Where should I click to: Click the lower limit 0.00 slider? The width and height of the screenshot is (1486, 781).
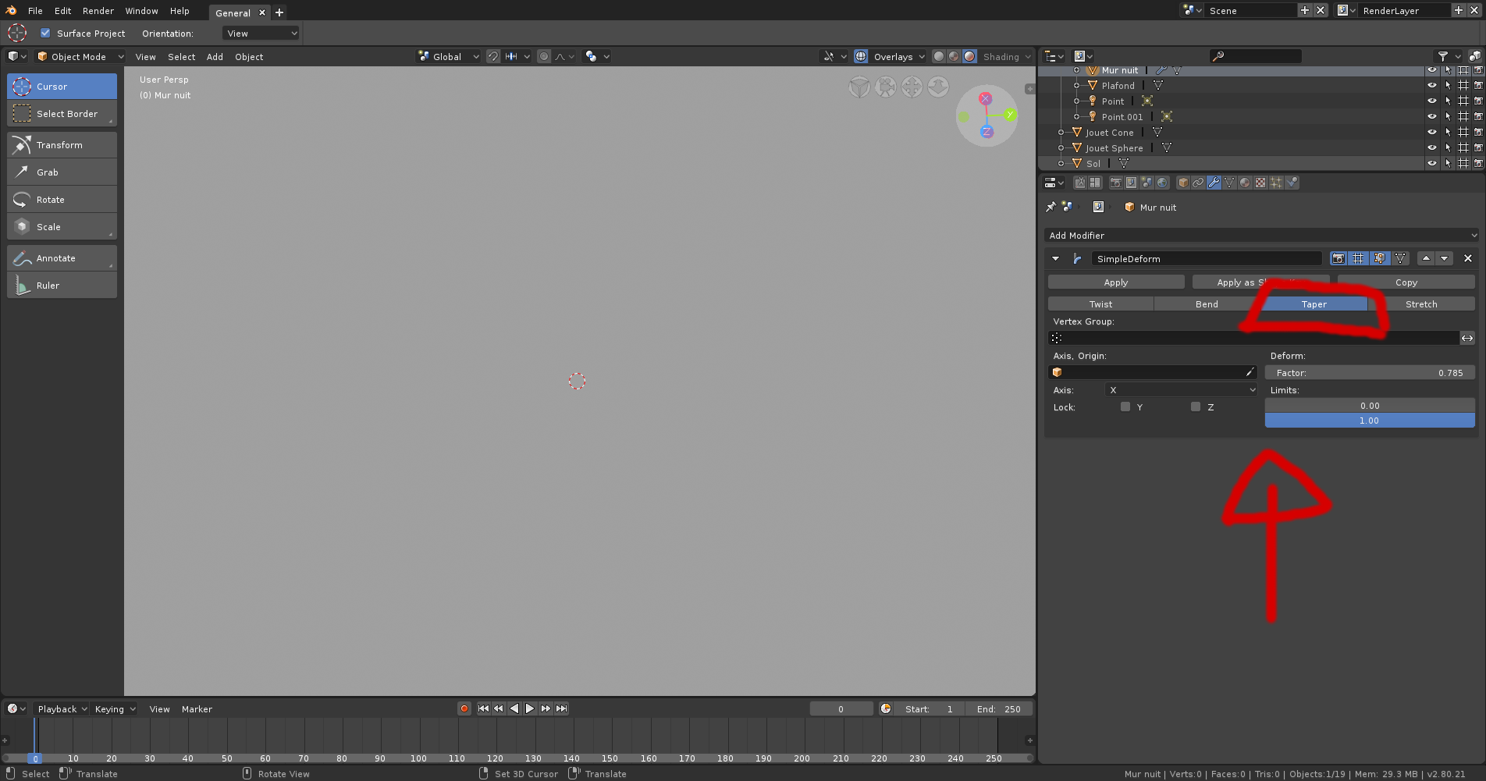[x=1370, y=405]
